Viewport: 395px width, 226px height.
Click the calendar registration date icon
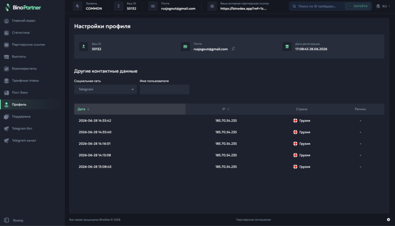tap(287, 47)
